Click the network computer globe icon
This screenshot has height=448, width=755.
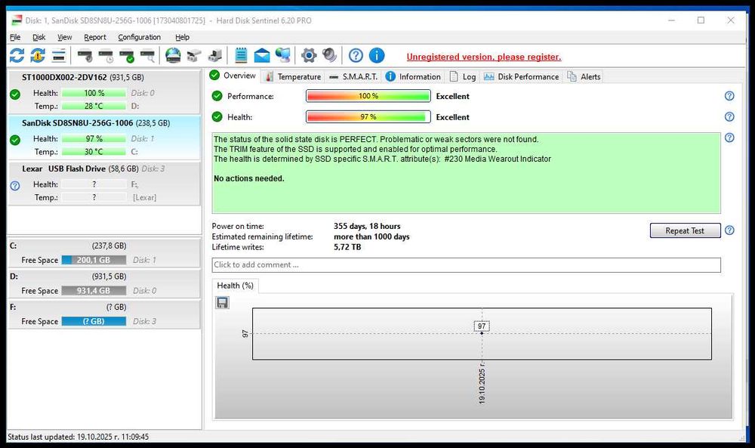283,56
